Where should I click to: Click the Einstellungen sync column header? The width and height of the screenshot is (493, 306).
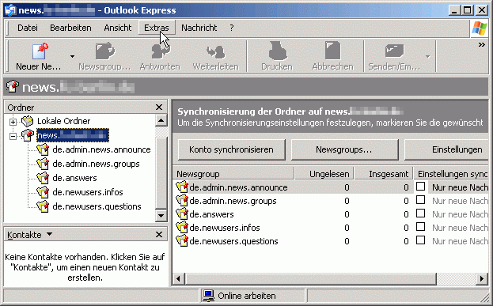(452, 174)
